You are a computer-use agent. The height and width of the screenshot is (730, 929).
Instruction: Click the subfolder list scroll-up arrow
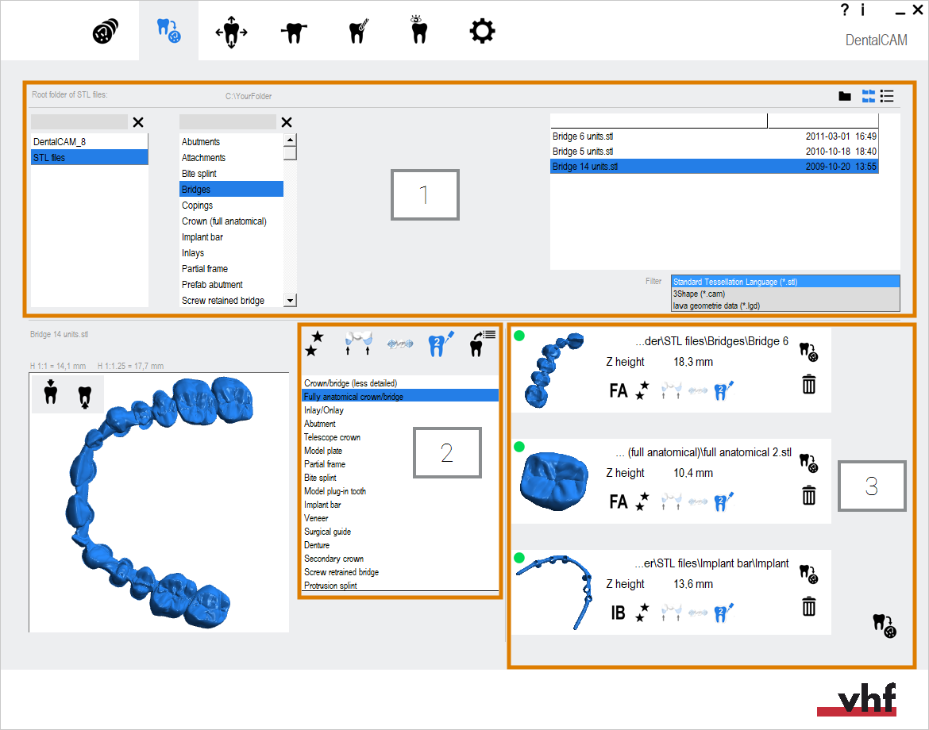point(290,140)
